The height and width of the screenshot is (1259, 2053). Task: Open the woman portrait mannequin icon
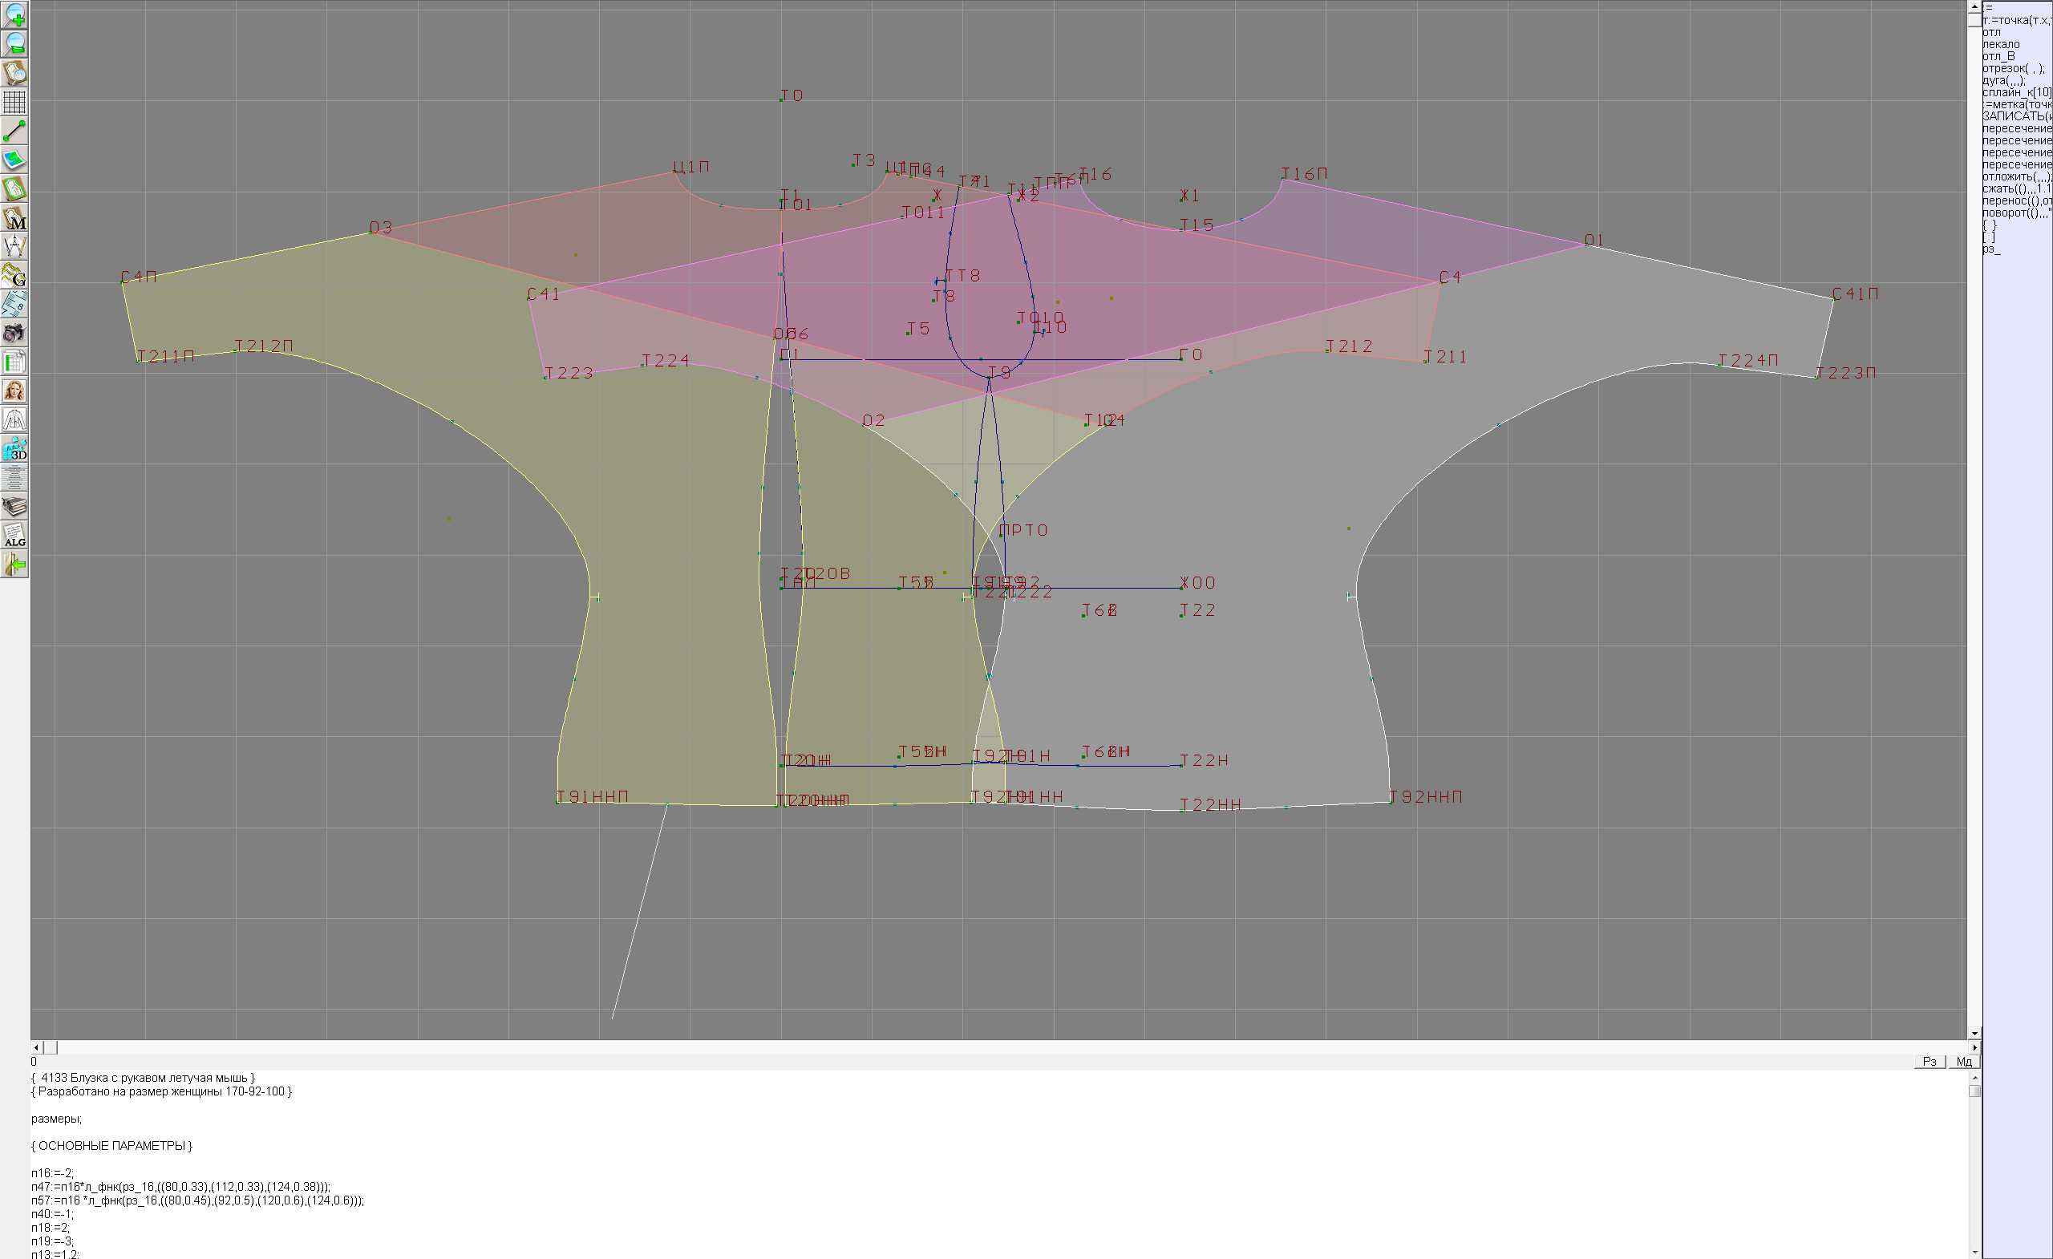(14, 391)
